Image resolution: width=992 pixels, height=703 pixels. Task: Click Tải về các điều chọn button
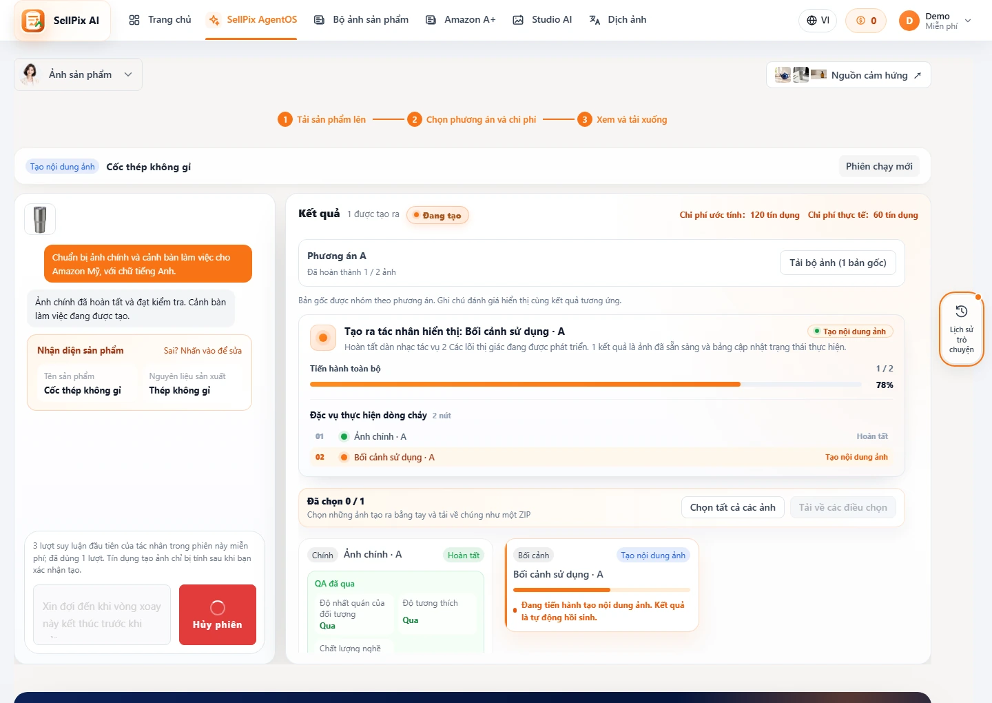pos(843,507)
